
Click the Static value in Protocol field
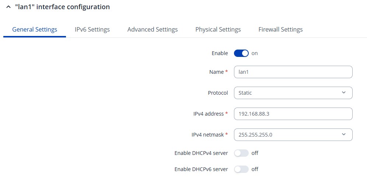(245, 93)
